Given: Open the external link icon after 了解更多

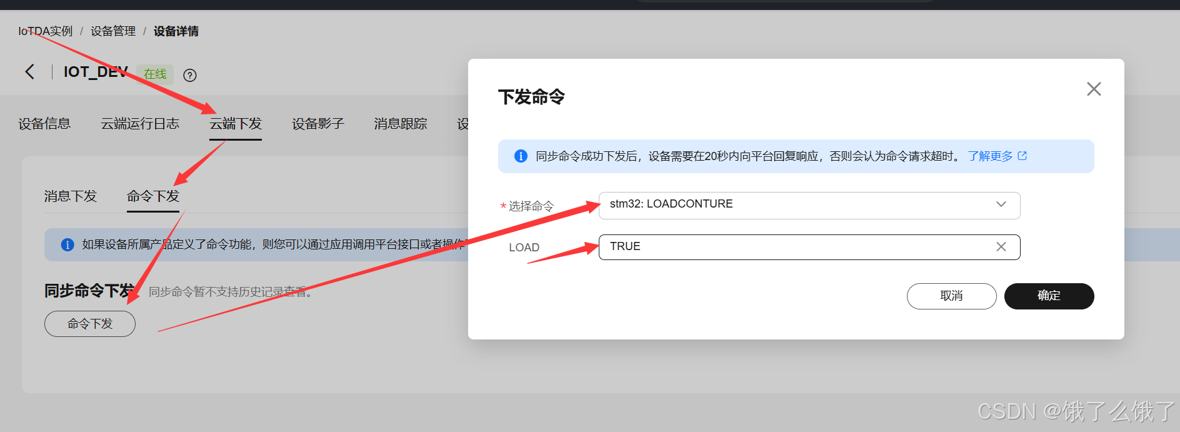Looking at the screenshot, I should tap(1022, 156).
